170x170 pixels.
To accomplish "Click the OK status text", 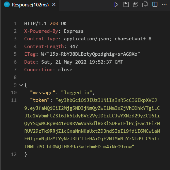I will (64, 24).
